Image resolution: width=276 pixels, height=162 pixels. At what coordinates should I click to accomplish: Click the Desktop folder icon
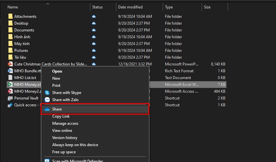10,23
